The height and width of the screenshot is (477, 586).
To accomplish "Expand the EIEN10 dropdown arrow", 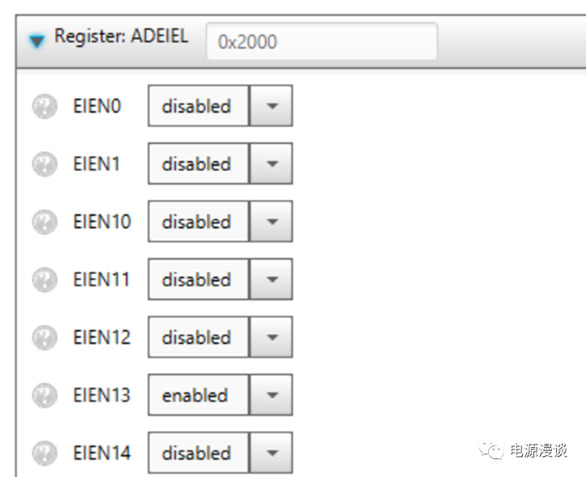I will [271, 222].
